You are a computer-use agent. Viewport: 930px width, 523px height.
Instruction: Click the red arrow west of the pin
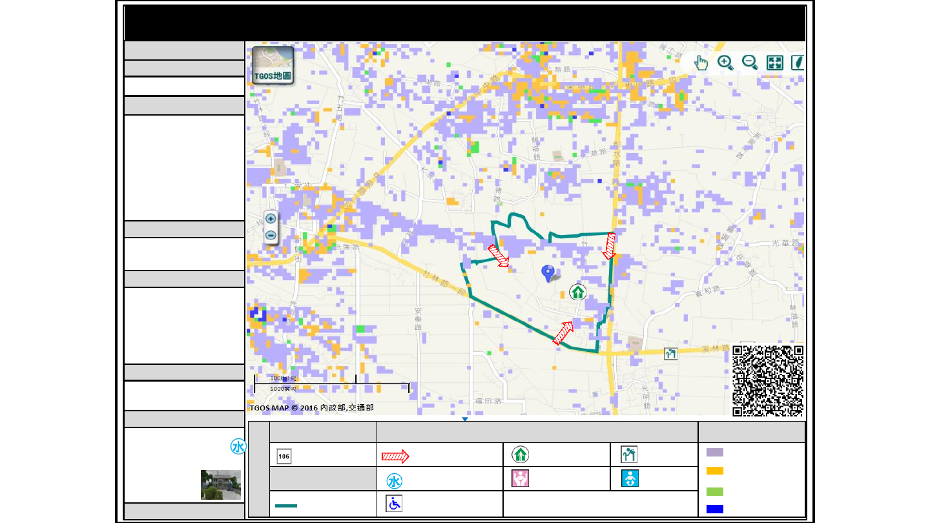coord(499,256)
